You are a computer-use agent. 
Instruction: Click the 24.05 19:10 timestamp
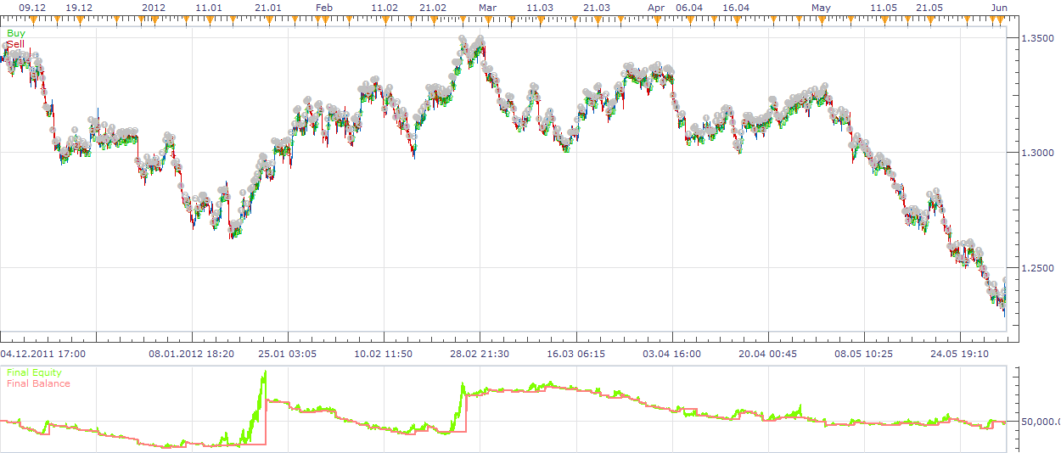pyautogui.click(x=960, y=353)
